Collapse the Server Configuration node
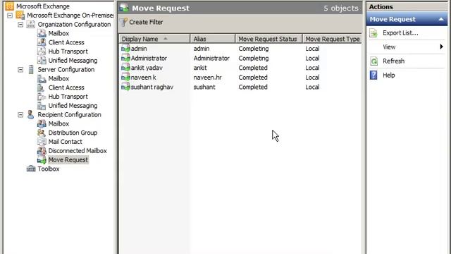Screen dimensions: 451x254 [20, 69]
